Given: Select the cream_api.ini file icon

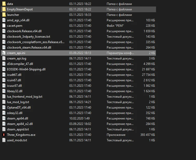Looking at the screenshot, I should coord(4,53).
